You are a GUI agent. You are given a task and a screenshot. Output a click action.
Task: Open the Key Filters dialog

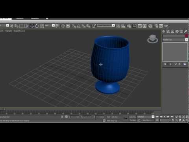(x=147, y=120)
